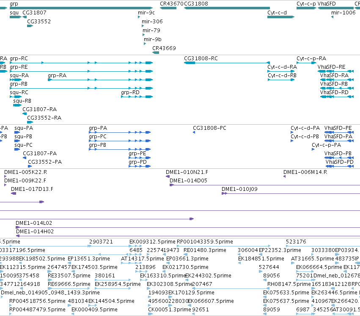Select the DME1-009K22.F clone label
Image resolution: width=360 pixels, height=316 pixels.
pos(25,181)
